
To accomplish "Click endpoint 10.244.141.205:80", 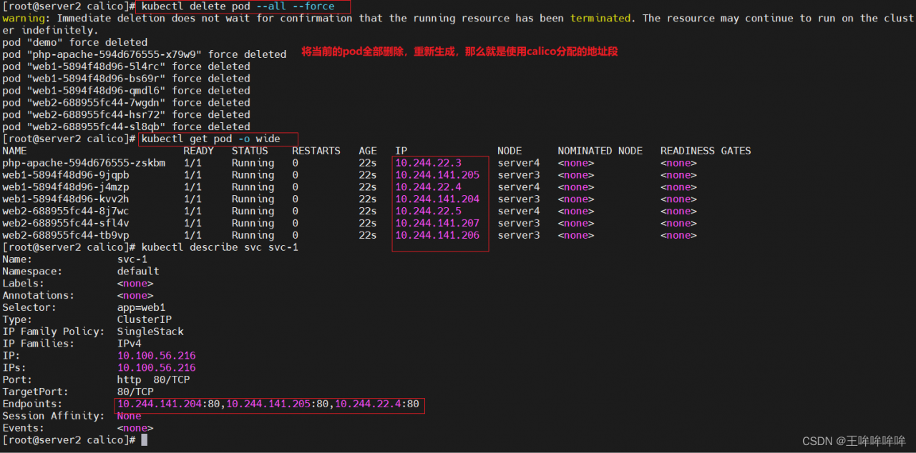I will [x=278, y=404].
